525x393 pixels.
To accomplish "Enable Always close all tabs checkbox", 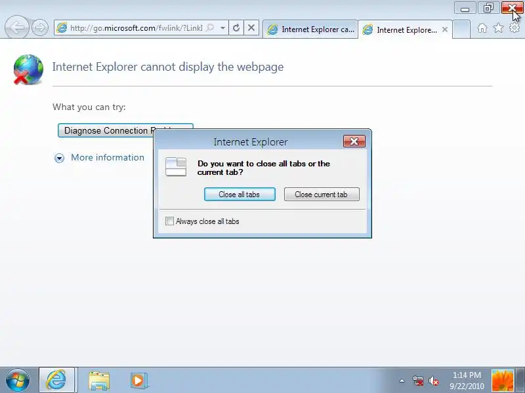I will [170, 221].
